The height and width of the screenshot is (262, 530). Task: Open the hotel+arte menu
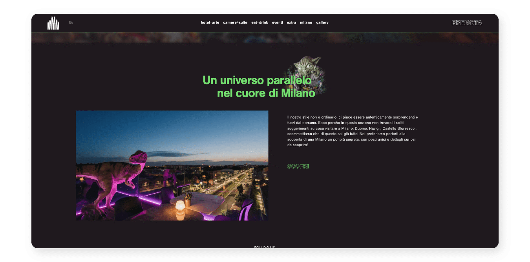pos(210,23)
